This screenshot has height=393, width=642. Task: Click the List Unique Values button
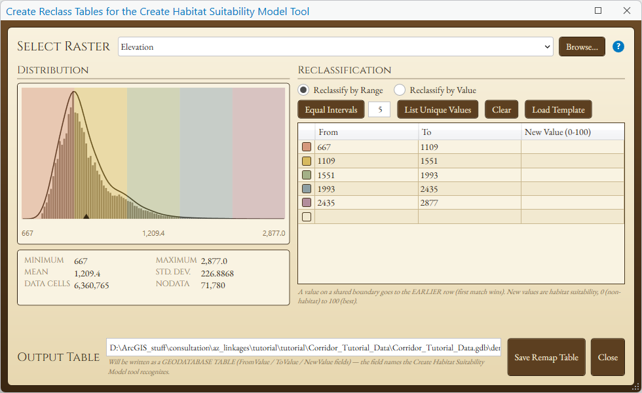pyautogui.click(x=438, y=110)
